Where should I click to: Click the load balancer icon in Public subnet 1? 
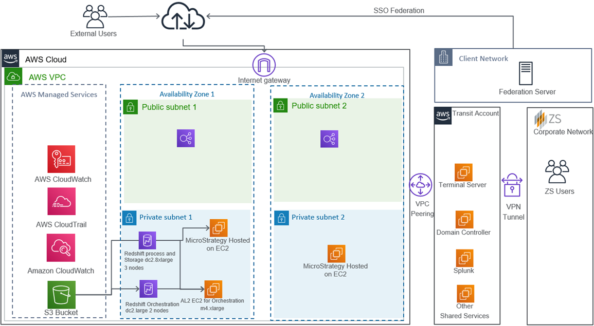pyautogui.click(x=186, y=139)
